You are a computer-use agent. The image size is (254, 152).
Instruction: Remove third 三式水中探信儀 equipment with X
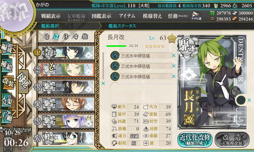tap(174, 76)
